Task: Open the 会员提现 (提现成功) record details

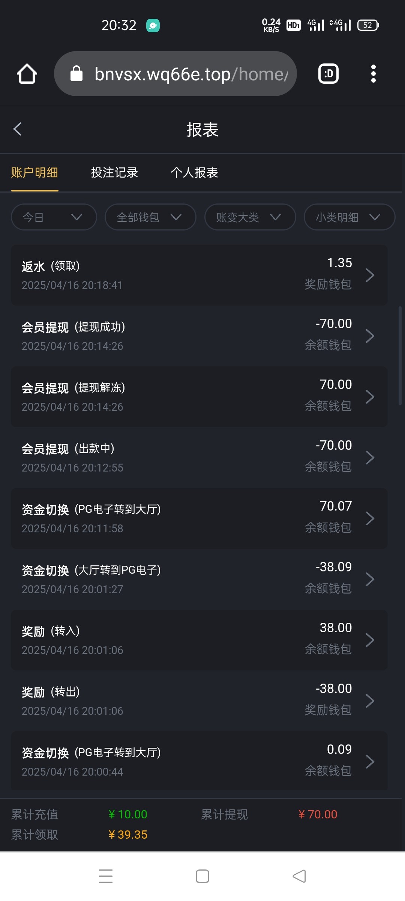Action: point(199,336)
